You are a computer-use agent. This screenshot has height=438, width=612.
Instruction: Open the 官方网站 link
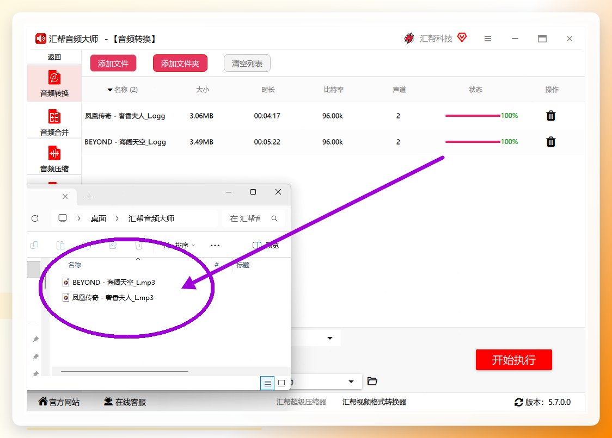(x=59, y=402)
